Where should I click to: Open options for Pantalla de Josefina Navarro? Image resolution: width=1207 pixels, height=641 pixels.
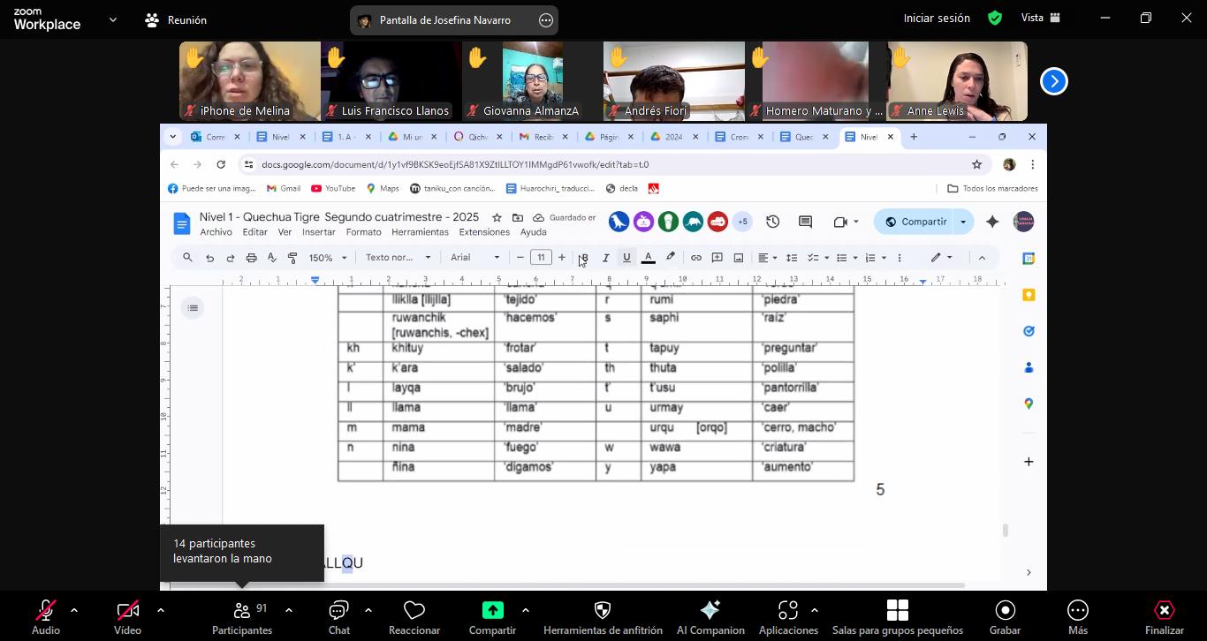546,20
